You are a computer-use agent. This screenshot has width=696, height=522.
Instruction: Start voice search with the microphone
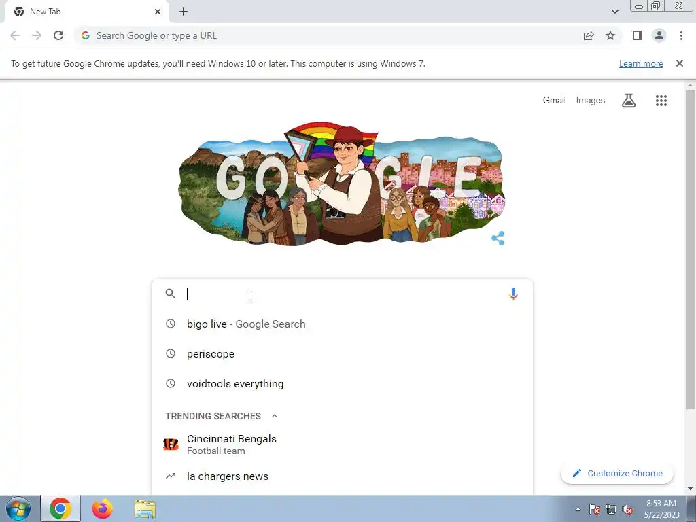point(513,294)
